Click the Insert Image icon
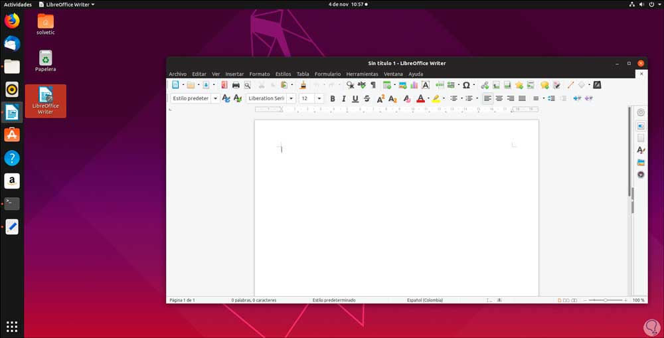 [x=403, y=85]
